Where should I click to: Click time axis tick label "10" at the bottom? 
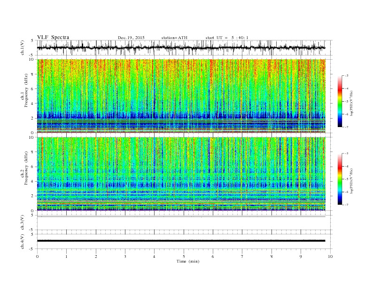[330, 256]
